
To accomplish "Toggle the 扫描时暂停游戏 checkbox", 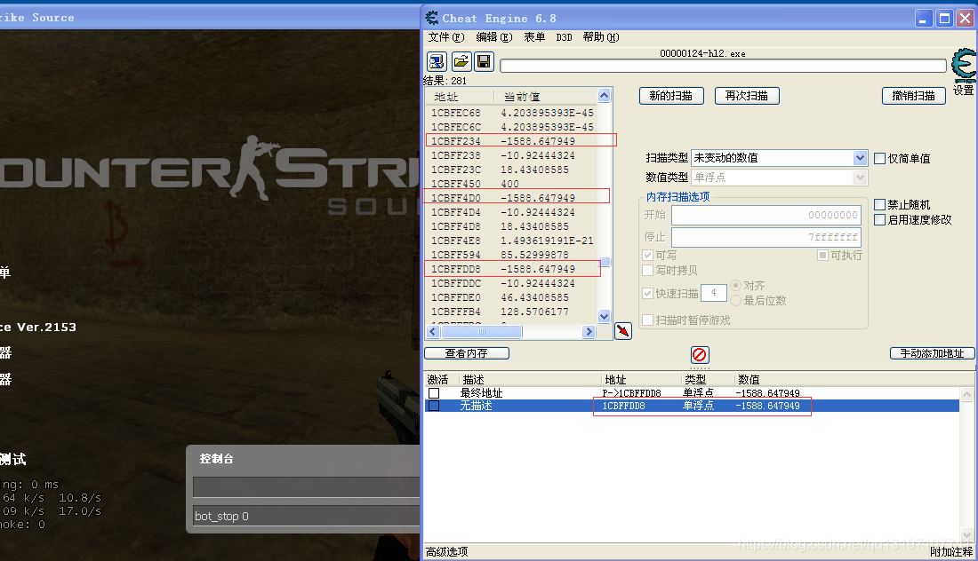I will point(648,320).
